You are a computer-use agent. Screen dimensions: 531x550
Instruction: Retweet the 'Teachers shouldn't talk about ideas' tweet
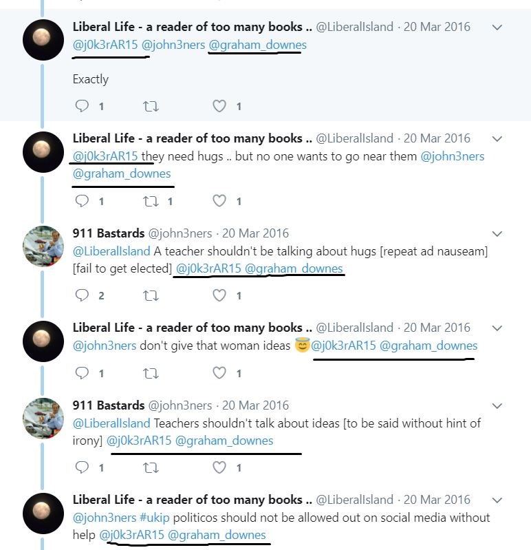click(151, 467)
